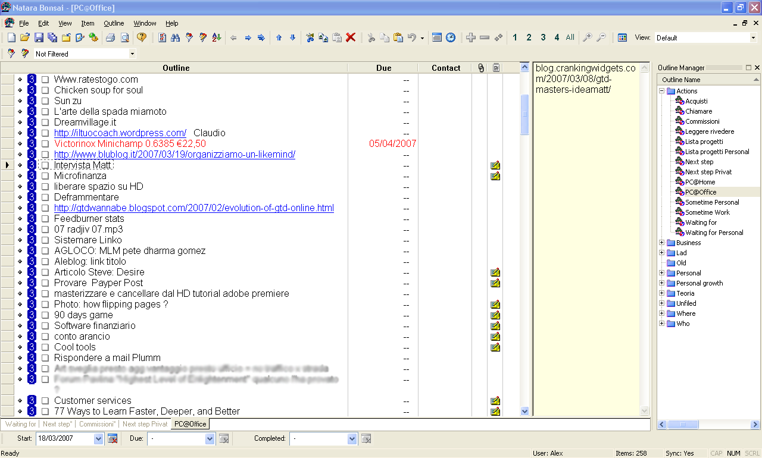The width and height of the screenshot is (762, 458).
Task: Open the Item menu
Action: pos(88,23)
